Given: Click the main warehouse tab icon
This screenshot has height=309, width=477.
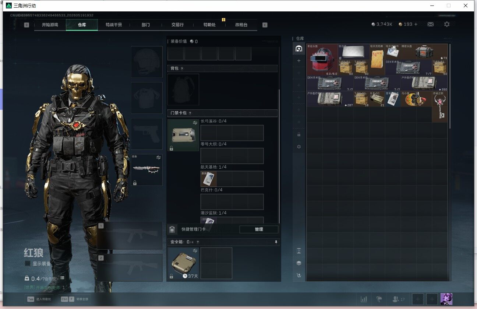Looking at the screenshot, I should click(299, 49).
